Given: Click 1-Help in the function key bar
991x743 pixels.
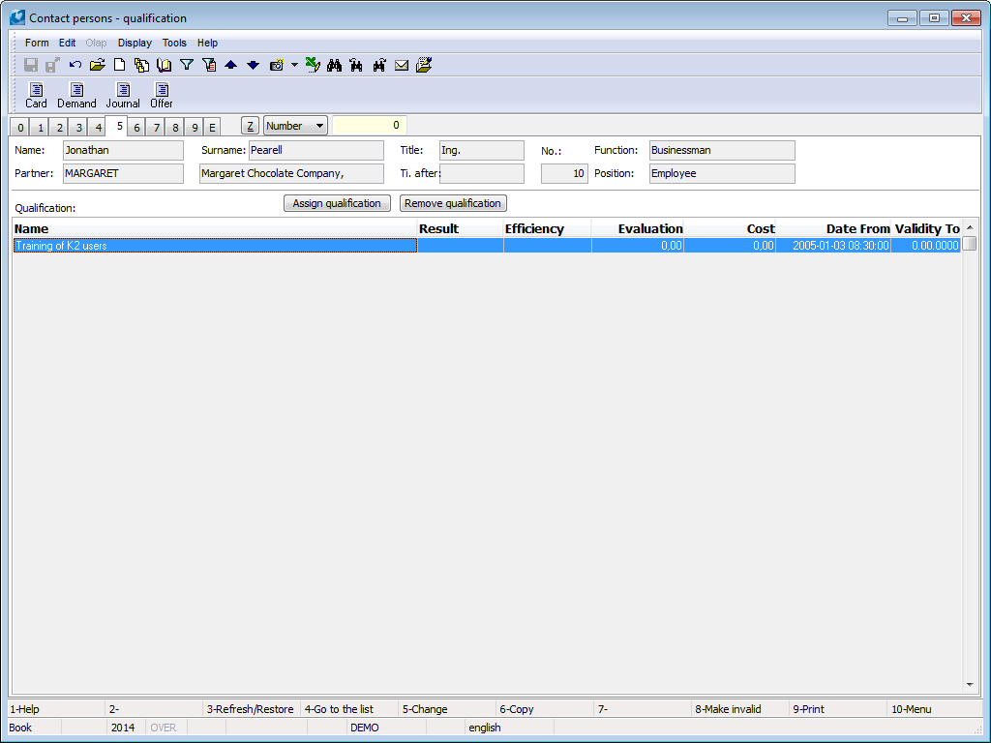Looking at the screenshot, I should [x=55, y=709].
